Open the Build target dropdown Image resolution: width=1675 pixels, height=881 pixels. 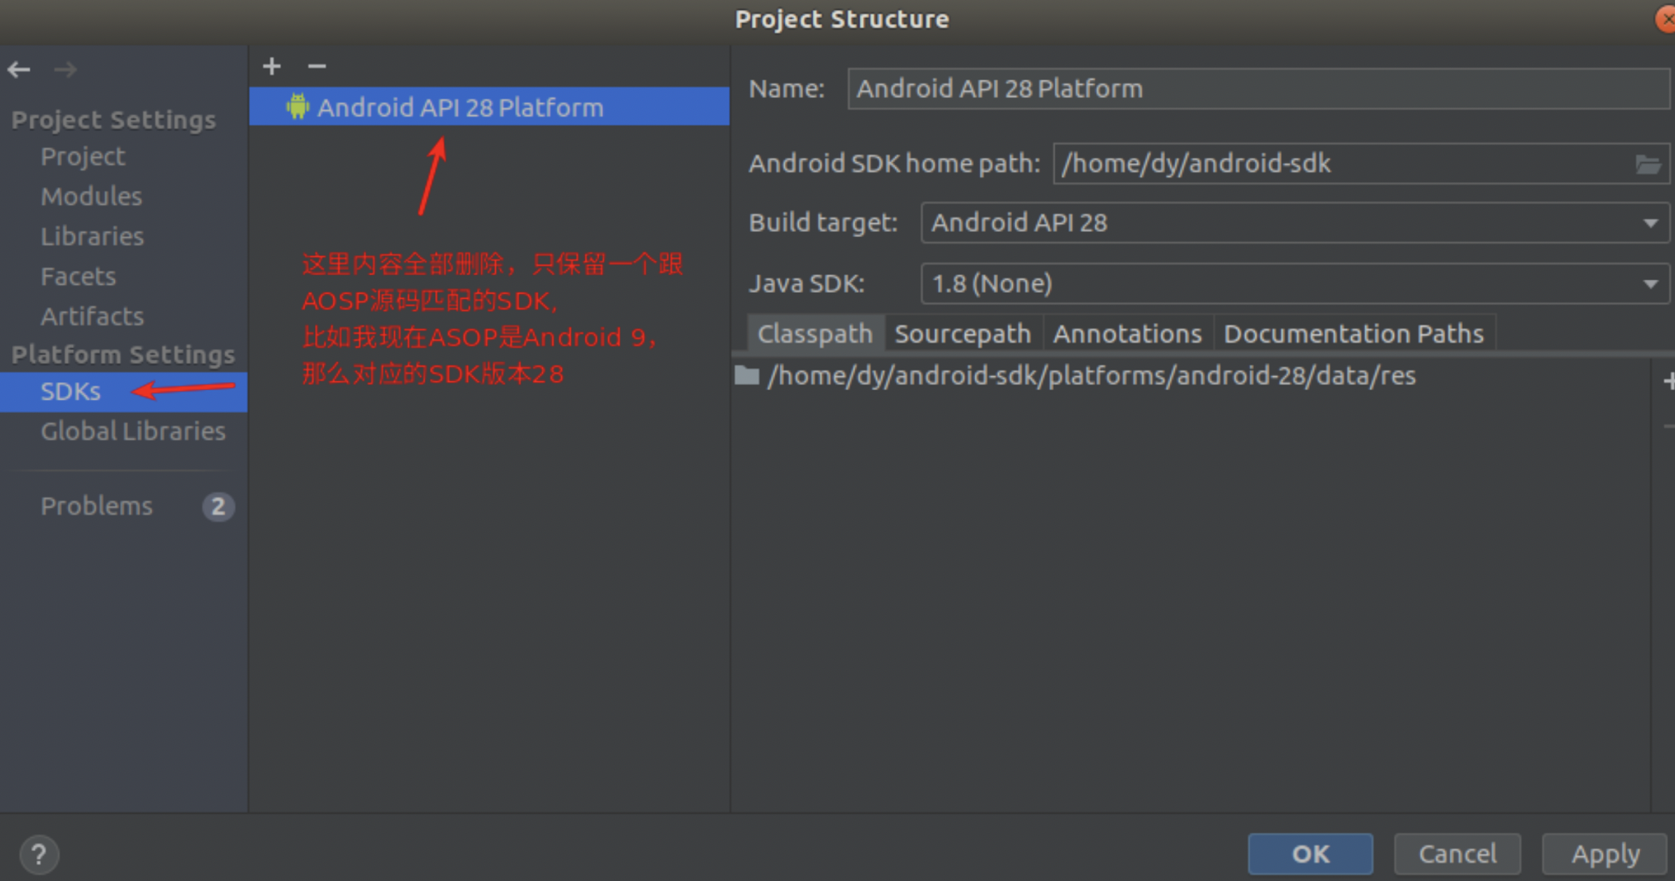[1294, 223]
